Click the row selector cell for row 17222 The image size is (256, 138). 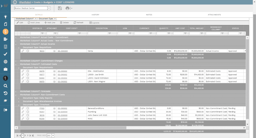pos(17,108)
